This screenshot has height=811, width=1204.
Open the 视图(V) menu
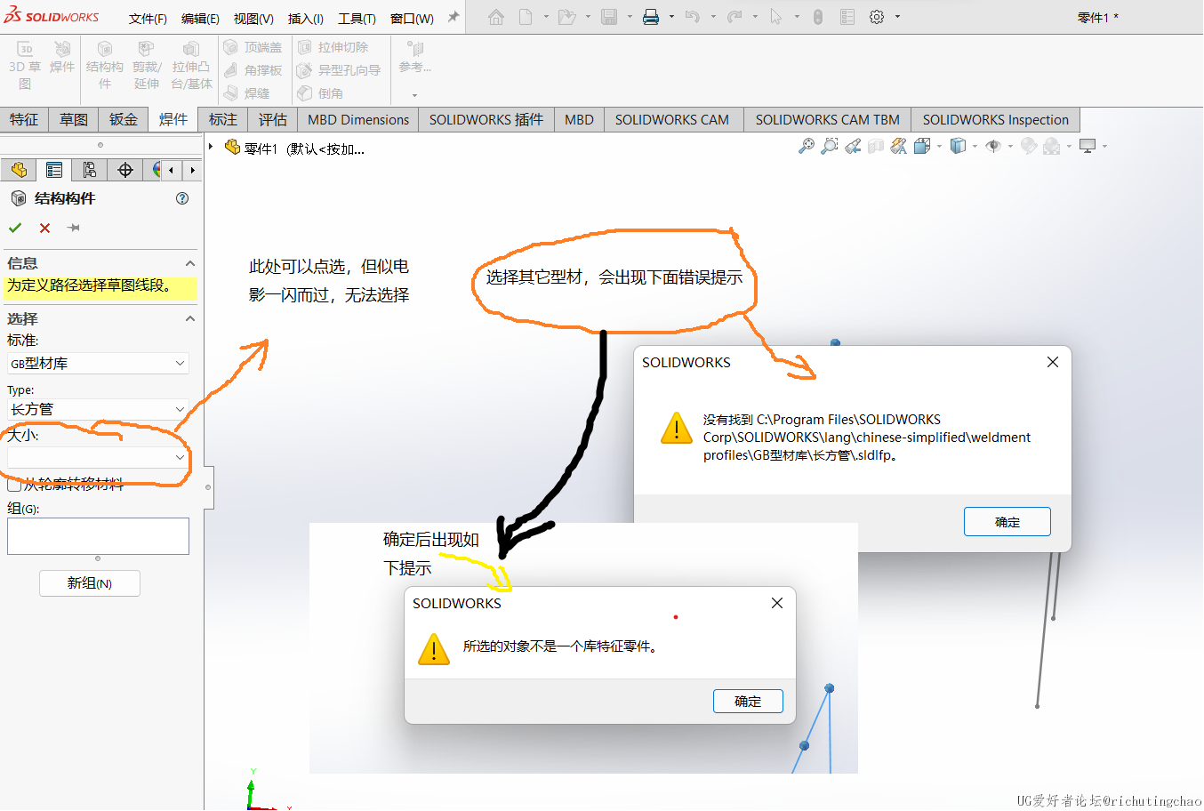click(253, 19)
